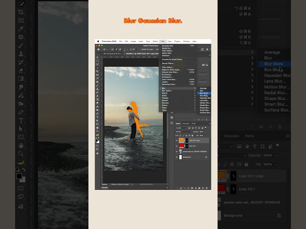This screenshot has height=229, width=306.
Task: Switch to Paths tab in center Photoshop window
Action: pos(194,124)
